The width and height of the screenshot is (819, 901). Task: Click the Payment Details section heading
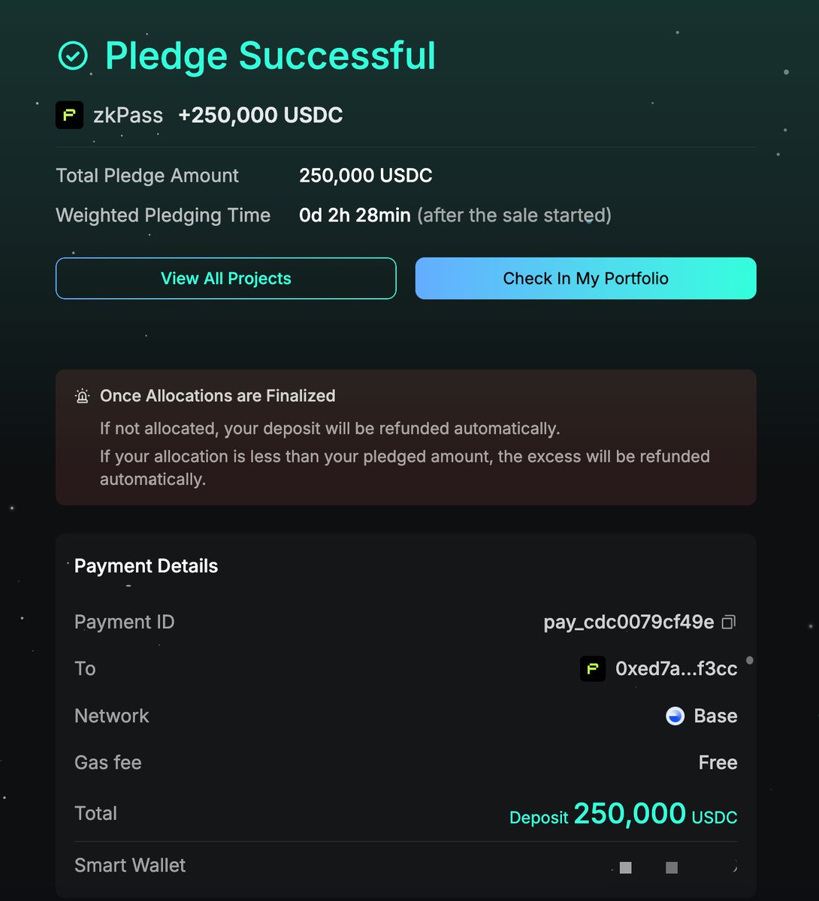click(x=146, y=566)
